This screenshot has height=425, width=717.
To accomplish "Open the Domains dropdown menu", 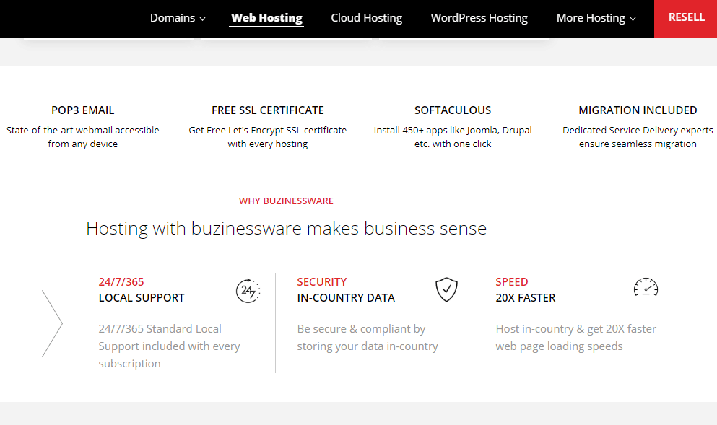I will pos(178,18).
